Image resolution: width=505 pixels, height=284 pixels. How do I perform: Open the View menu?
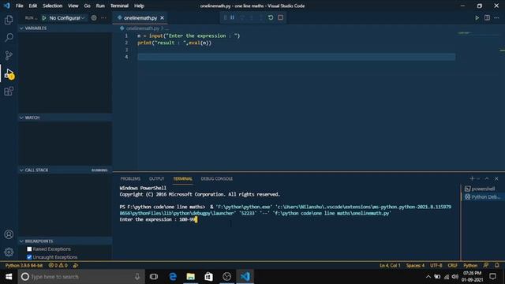(x=73, y=6)
